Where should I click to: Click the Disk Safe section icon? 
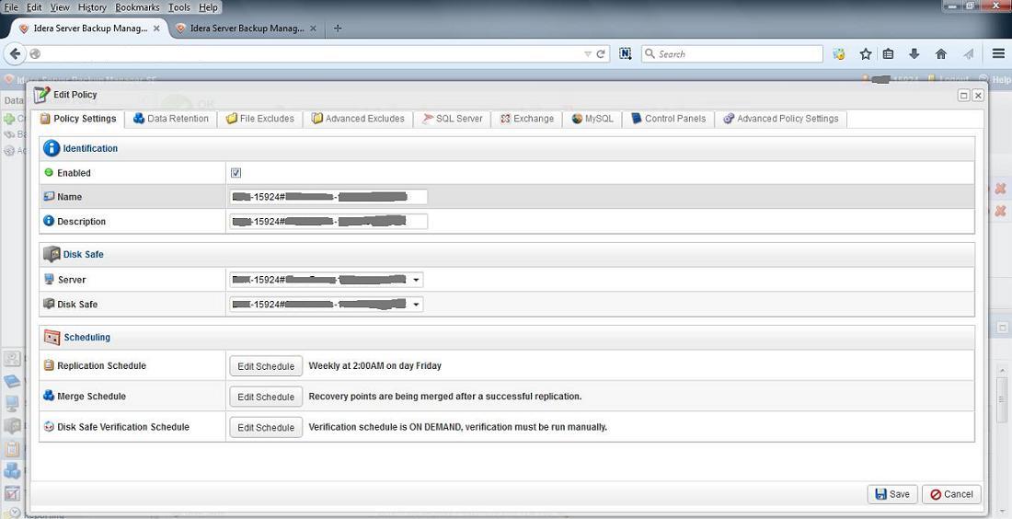click(52, 254)
